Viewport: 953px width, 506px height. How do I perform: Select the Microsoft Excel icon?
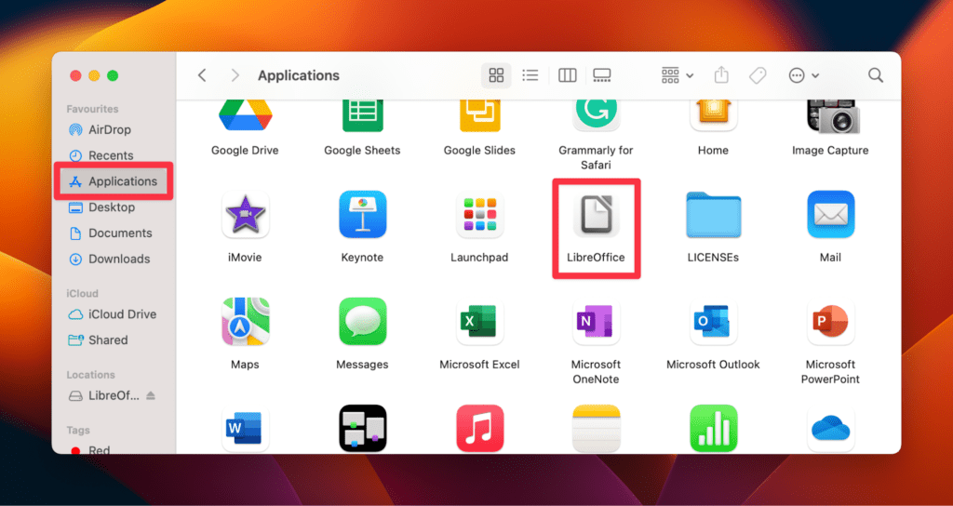click(479, 321)
